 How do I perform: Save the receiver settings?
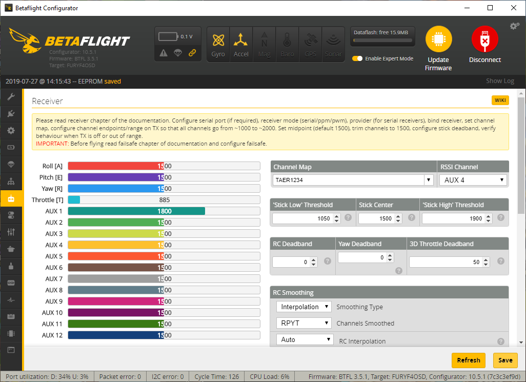coord(505,360)
